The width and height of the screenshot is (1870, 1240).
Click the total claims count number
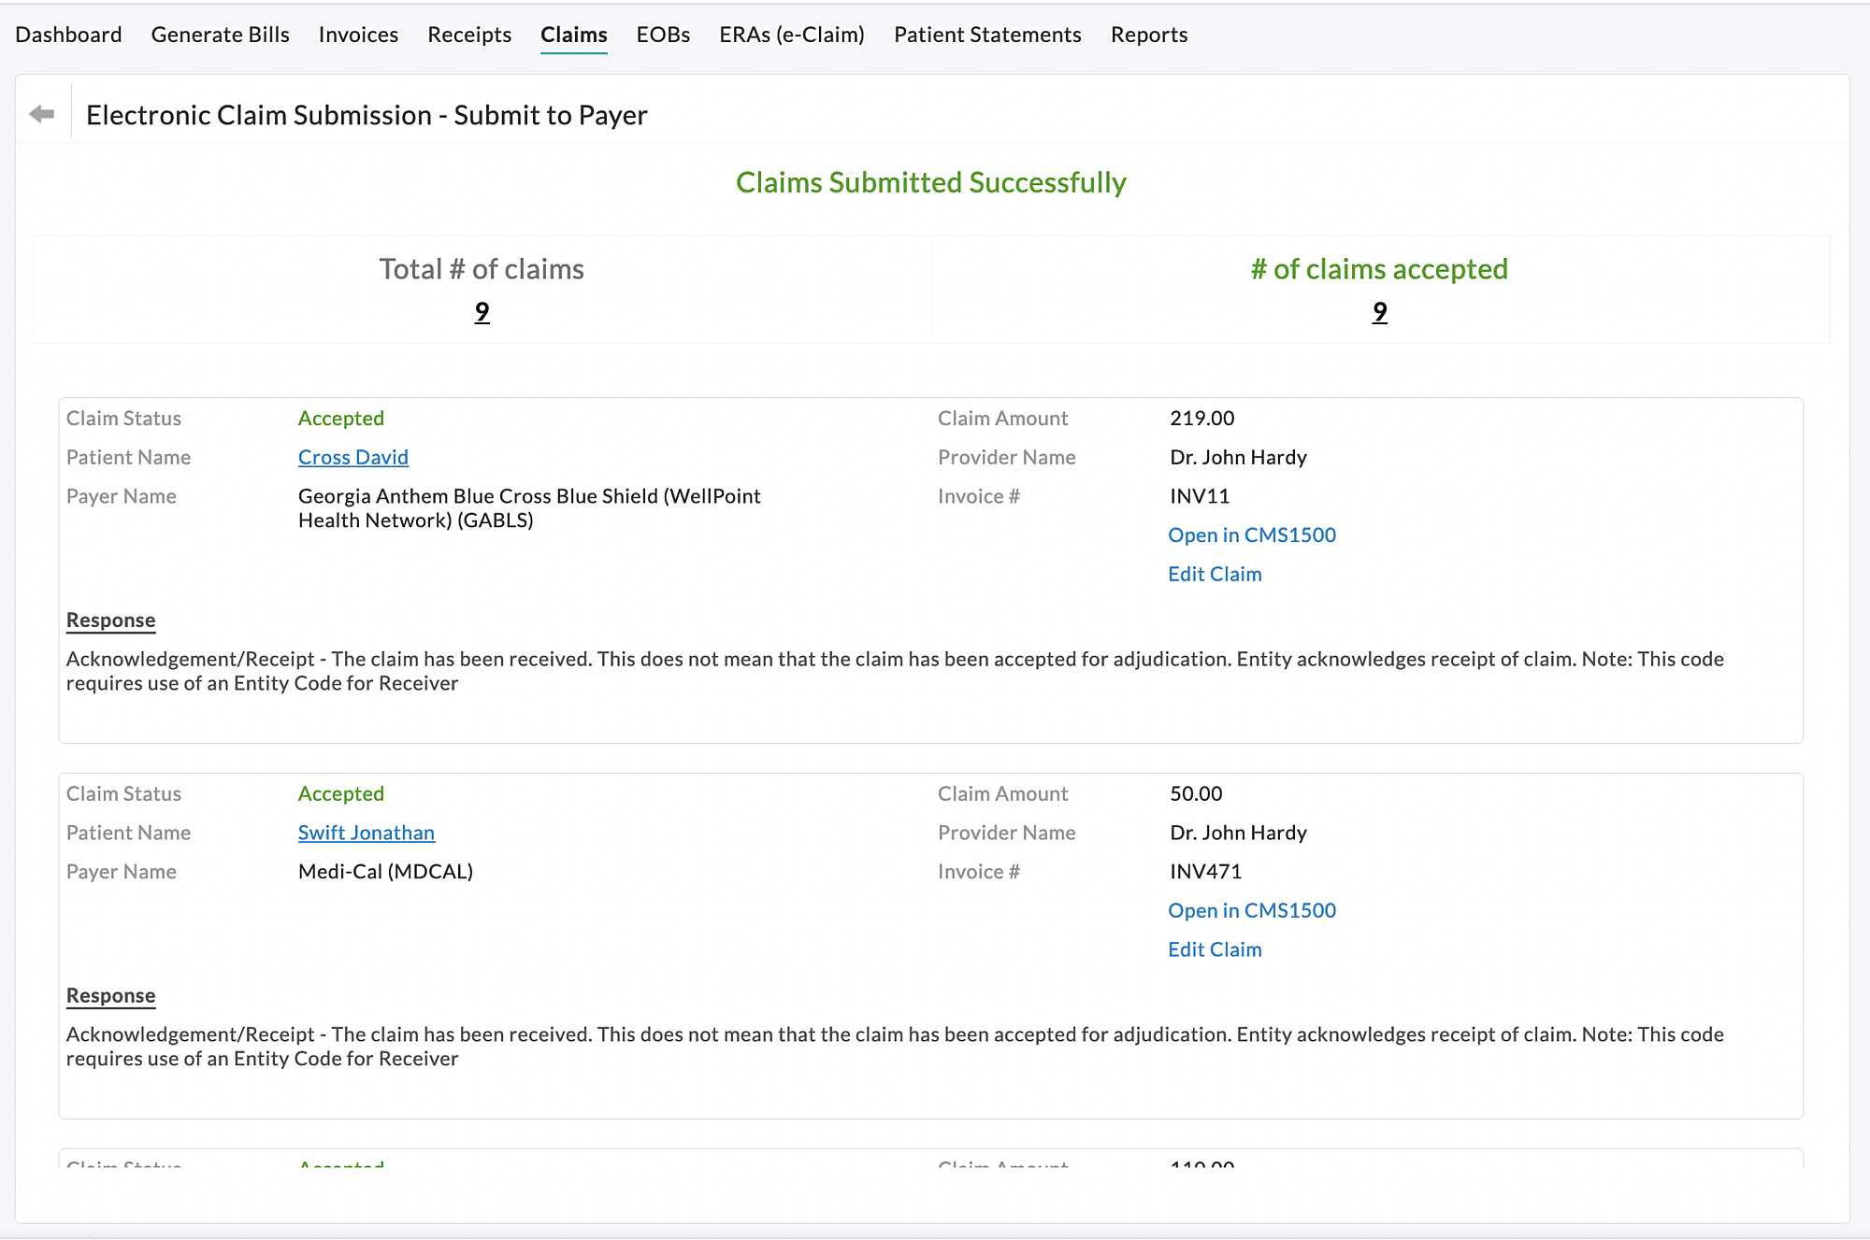482,312
